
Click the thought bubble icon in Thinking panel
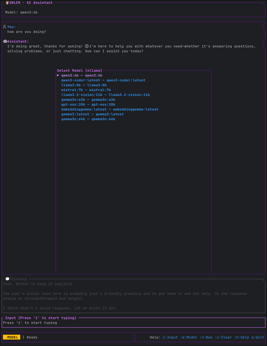tap(7, 279)
